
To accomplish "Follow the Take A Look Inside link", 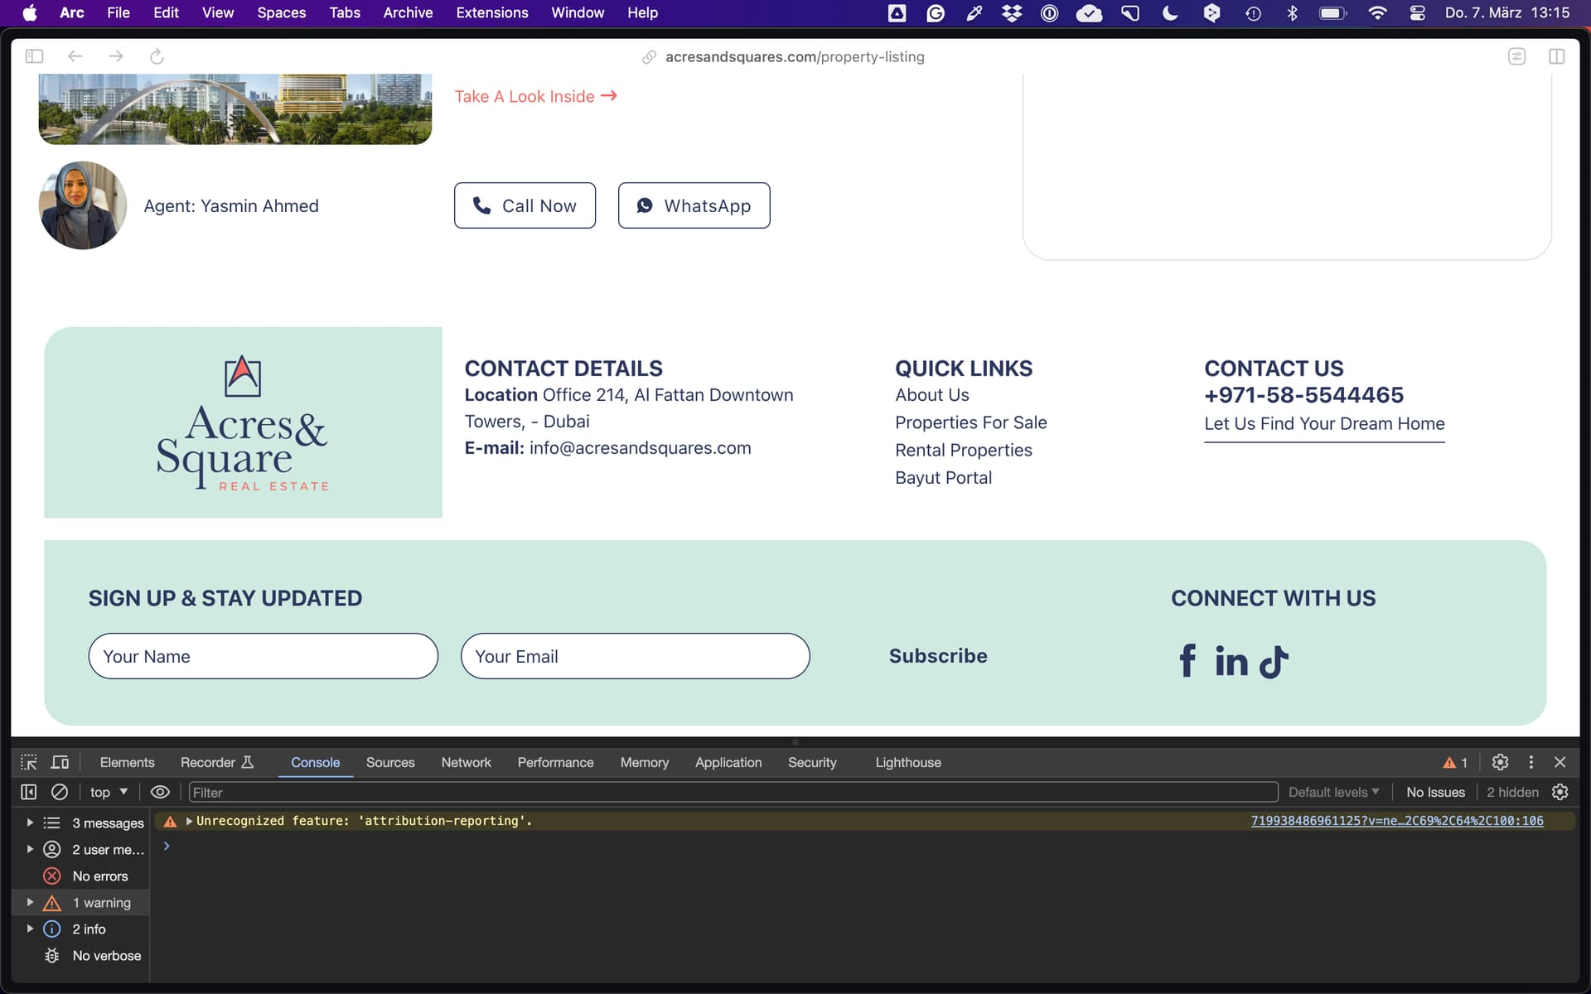I will click(535, 96).
